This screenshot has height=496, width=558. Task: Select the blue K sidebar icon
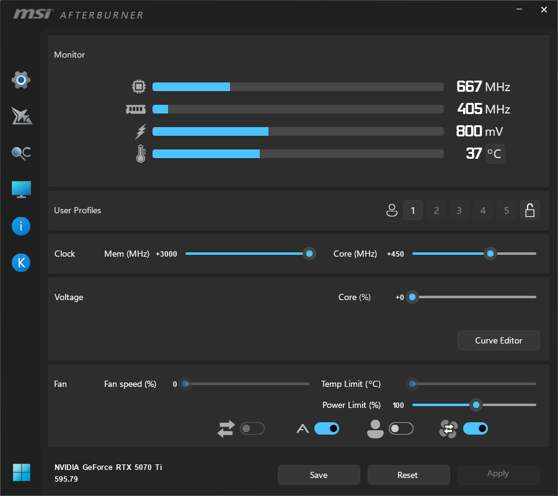[x=20, y=263]
